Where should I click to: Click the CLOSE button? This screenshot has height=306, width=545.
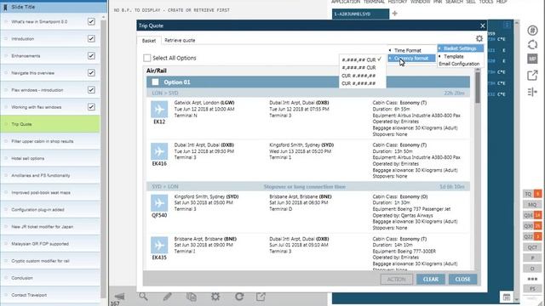pos(462,280)
